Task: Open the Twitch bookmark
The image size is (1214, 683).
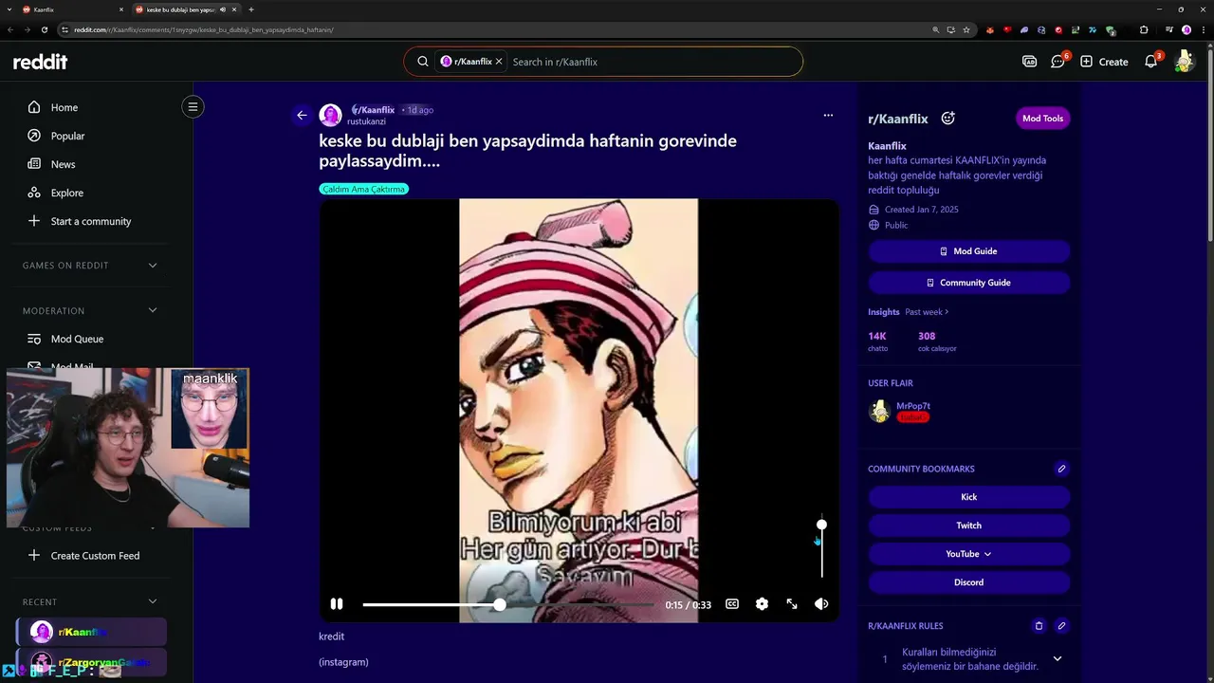Action: (x=968, y=526)
